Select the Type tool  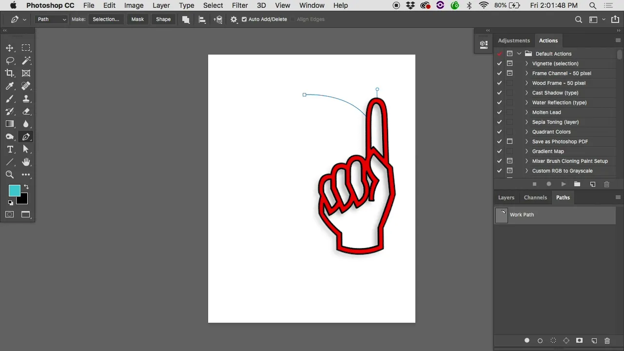10,149
